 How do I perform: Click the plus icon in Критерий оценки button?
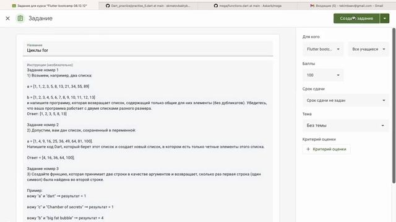click(308, 149)
